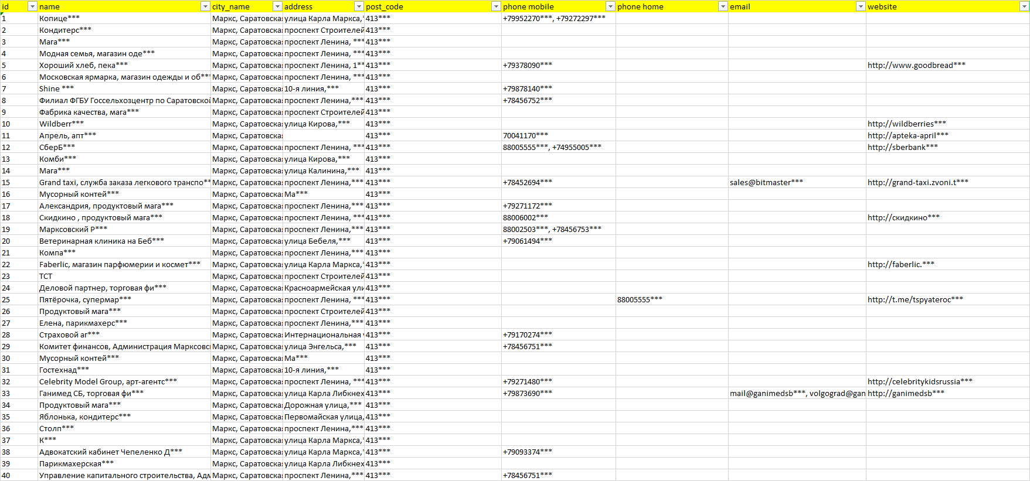Click the celebritykidsrussia website link
This screenshot has width=1030, height=481.
pyautogui.click(x=919, y=381)
